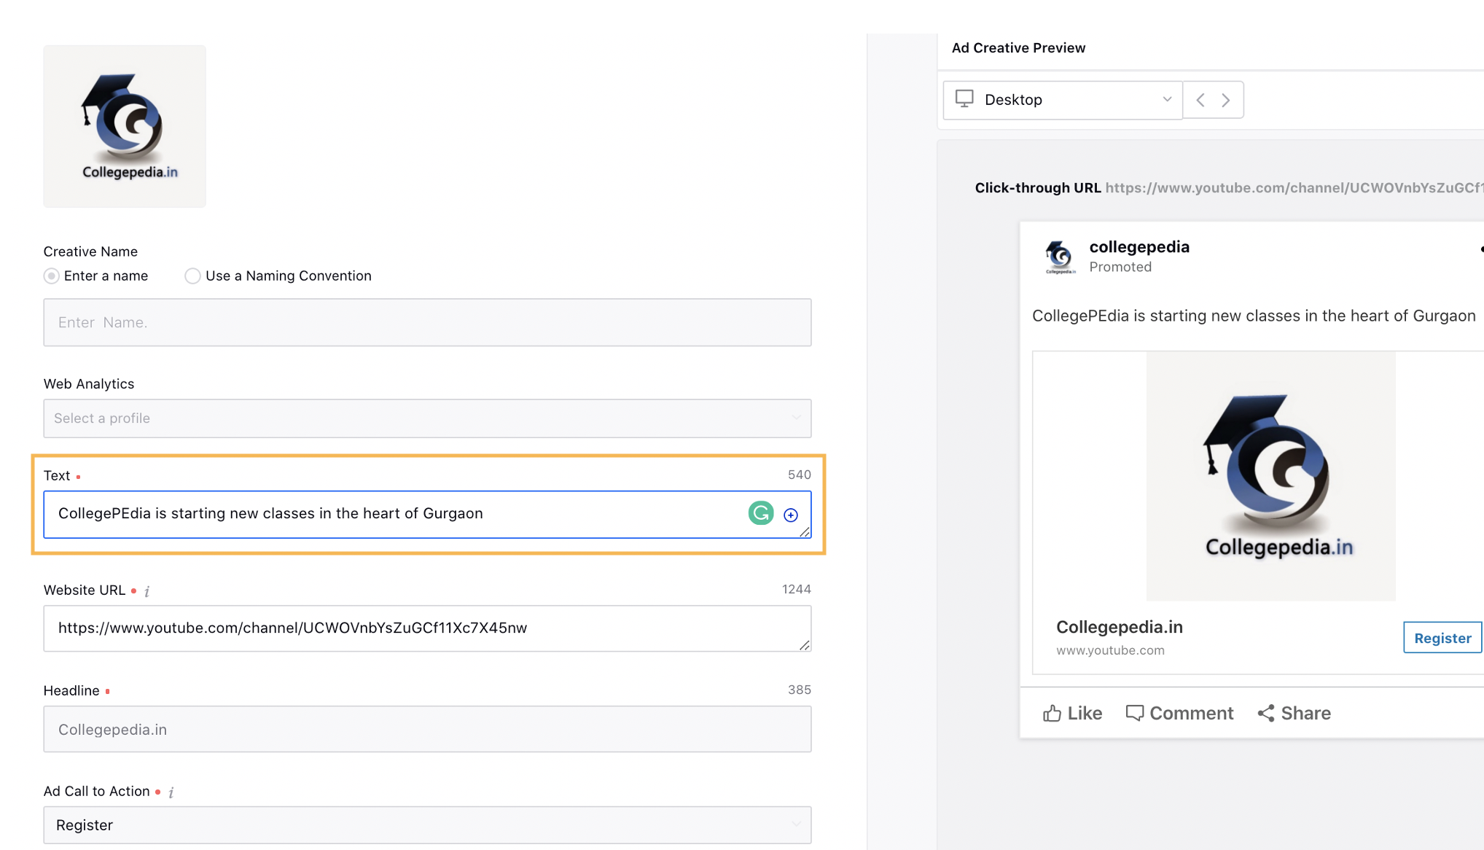Image resolution: width=1484 pixels, height=850 pixels.
Task: Click the 385 character counter
Action: tap(799, 690)
